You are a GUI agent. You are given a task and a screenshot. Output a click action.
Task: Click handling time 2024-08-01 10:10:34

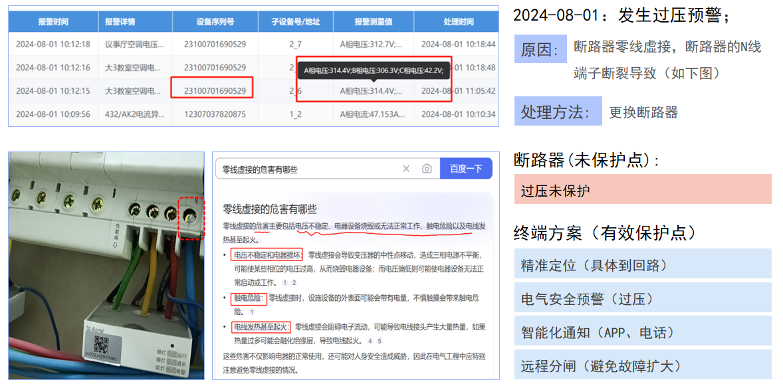point(458,114)
